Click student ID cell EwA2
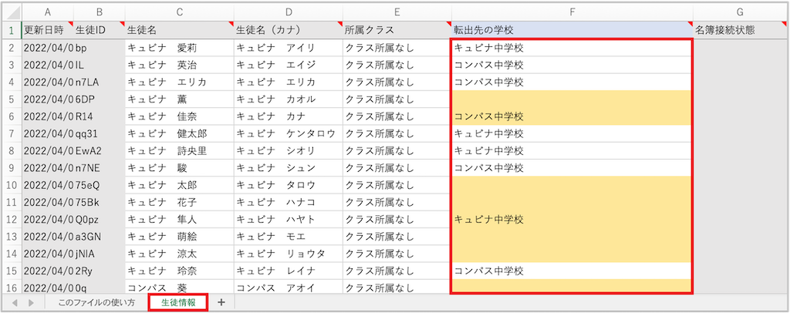Viewport: 790px width, 313px height. coord(100,150)
